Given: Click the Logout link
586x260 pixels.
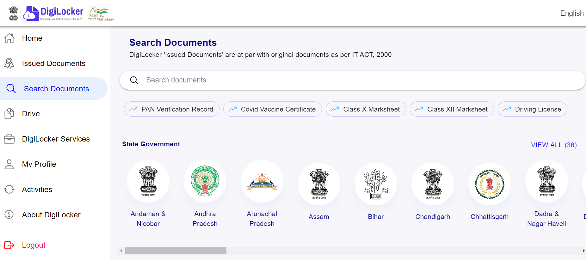Looking at the screenshot, I should tap(34, 245).
